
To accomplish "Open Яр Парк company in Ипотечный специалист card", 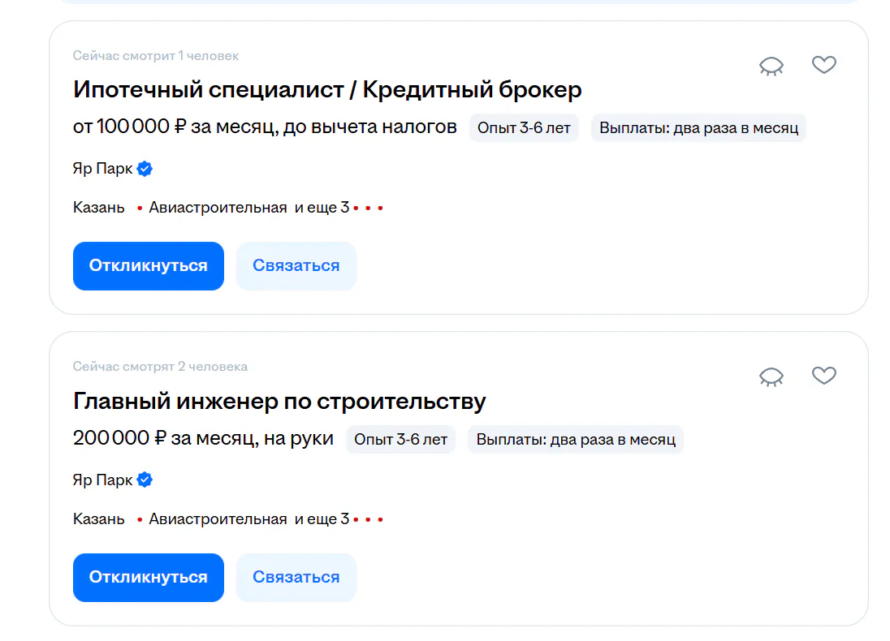I will tap(102, 170).
